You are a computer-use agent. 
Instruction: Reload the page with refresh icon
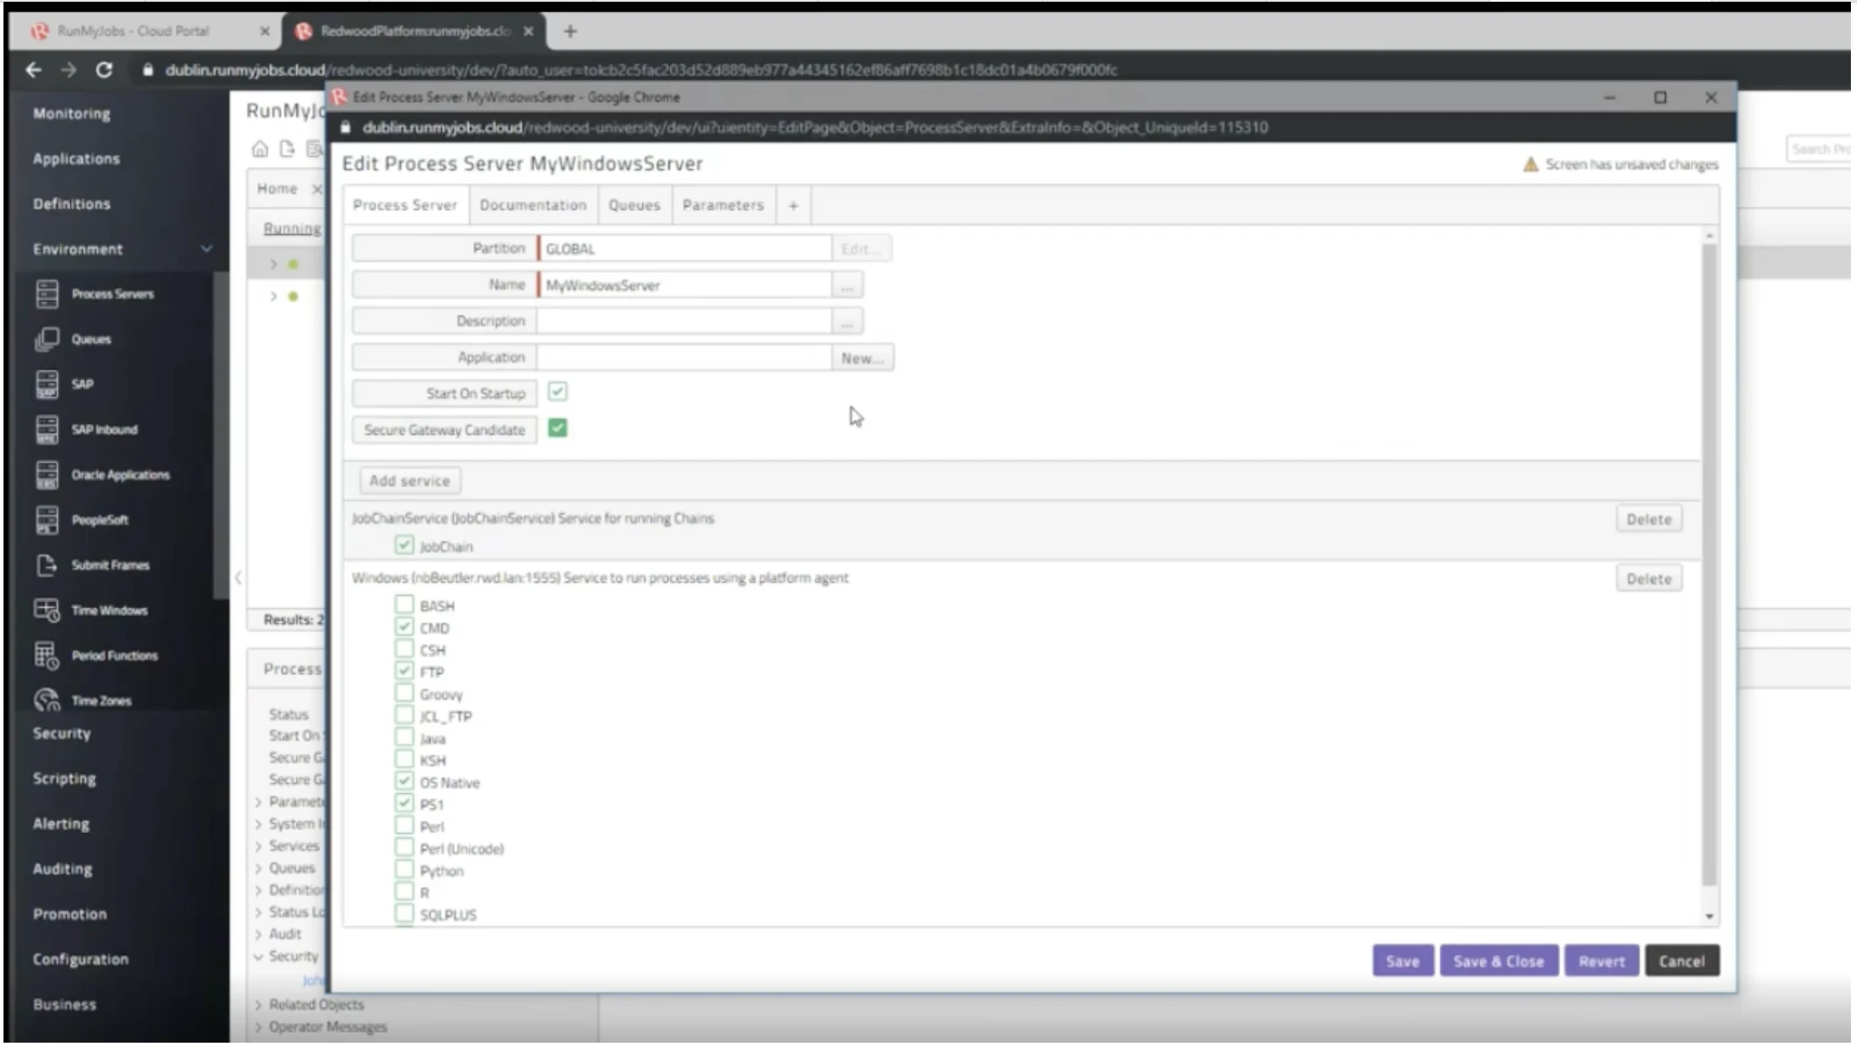103,70
